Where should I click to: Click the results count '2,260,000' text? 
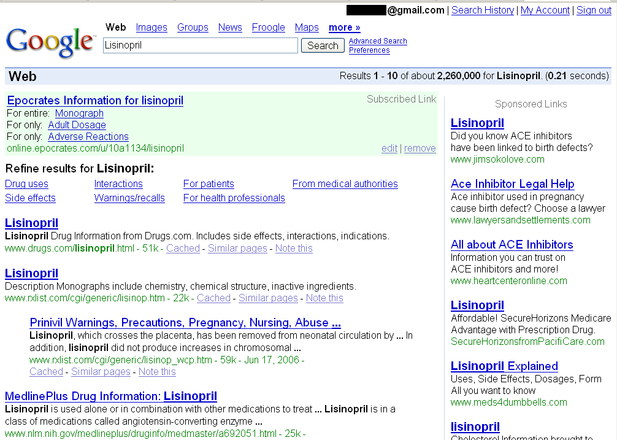(x=459, y=76)
